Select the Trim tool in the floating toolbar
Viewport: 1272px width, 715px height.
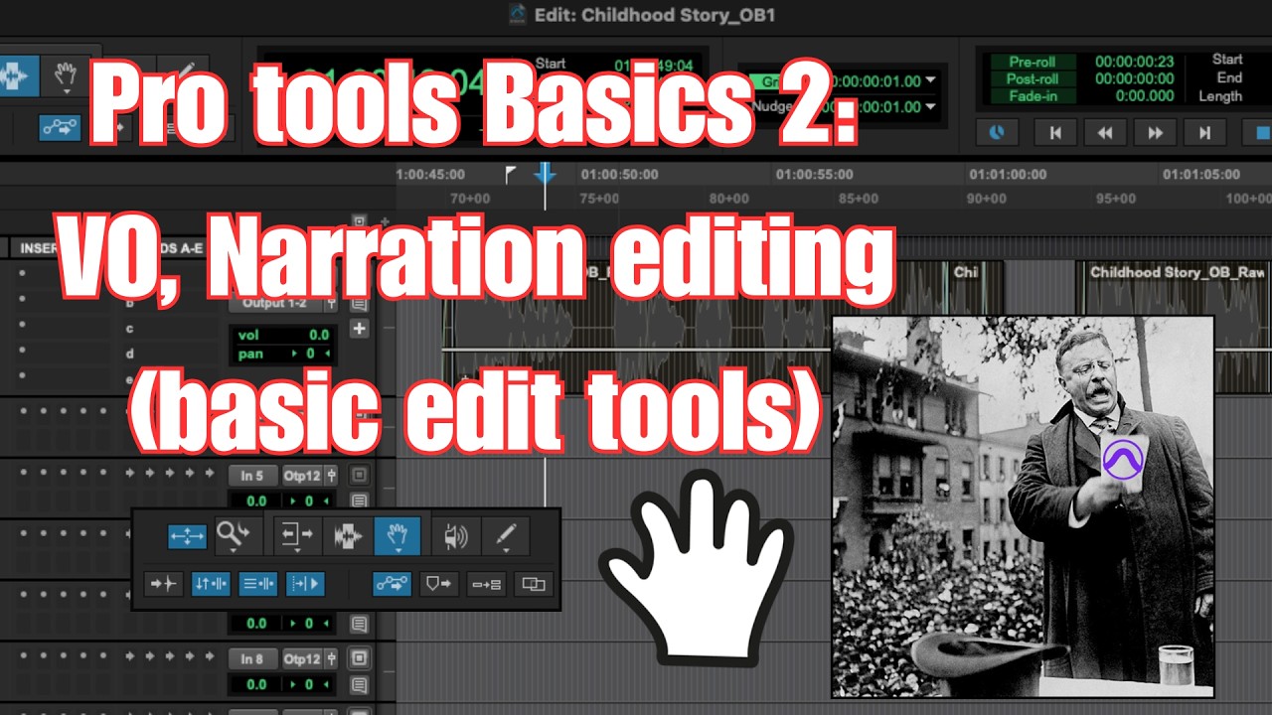pos(297,534)
